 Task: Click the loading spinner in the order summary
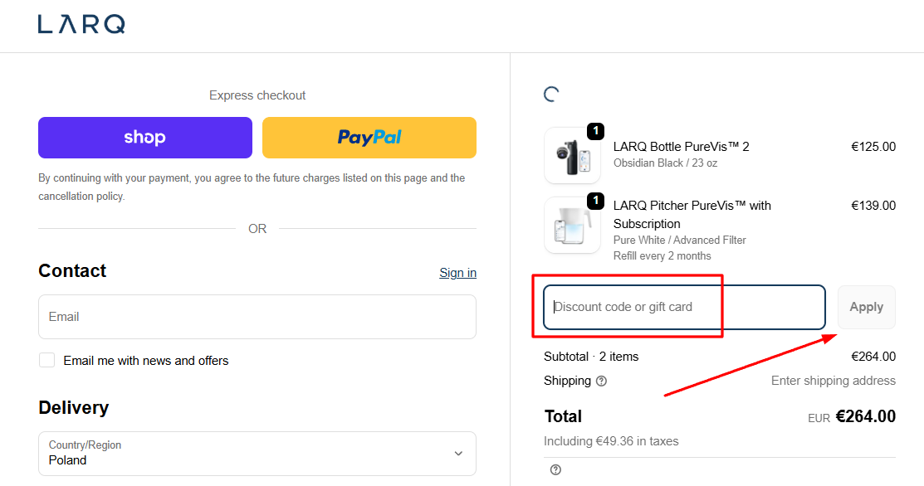click(550, 94)
